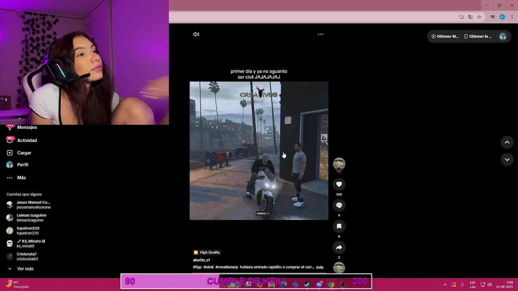Open the weather widget 9°C Despejado
518x291 pixels.
tap(17, 285)
